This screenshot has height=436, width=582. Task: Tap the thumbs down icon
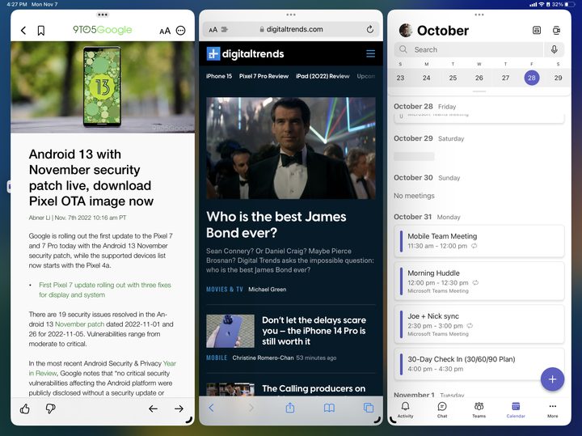click(50, 408)
